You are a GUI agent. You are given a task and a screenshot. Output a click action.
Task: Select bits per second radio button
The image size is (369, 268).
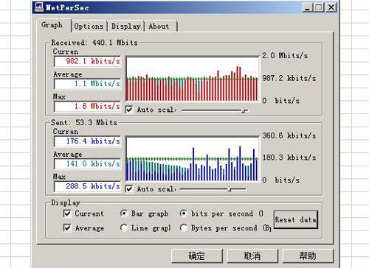click(184, 213)
